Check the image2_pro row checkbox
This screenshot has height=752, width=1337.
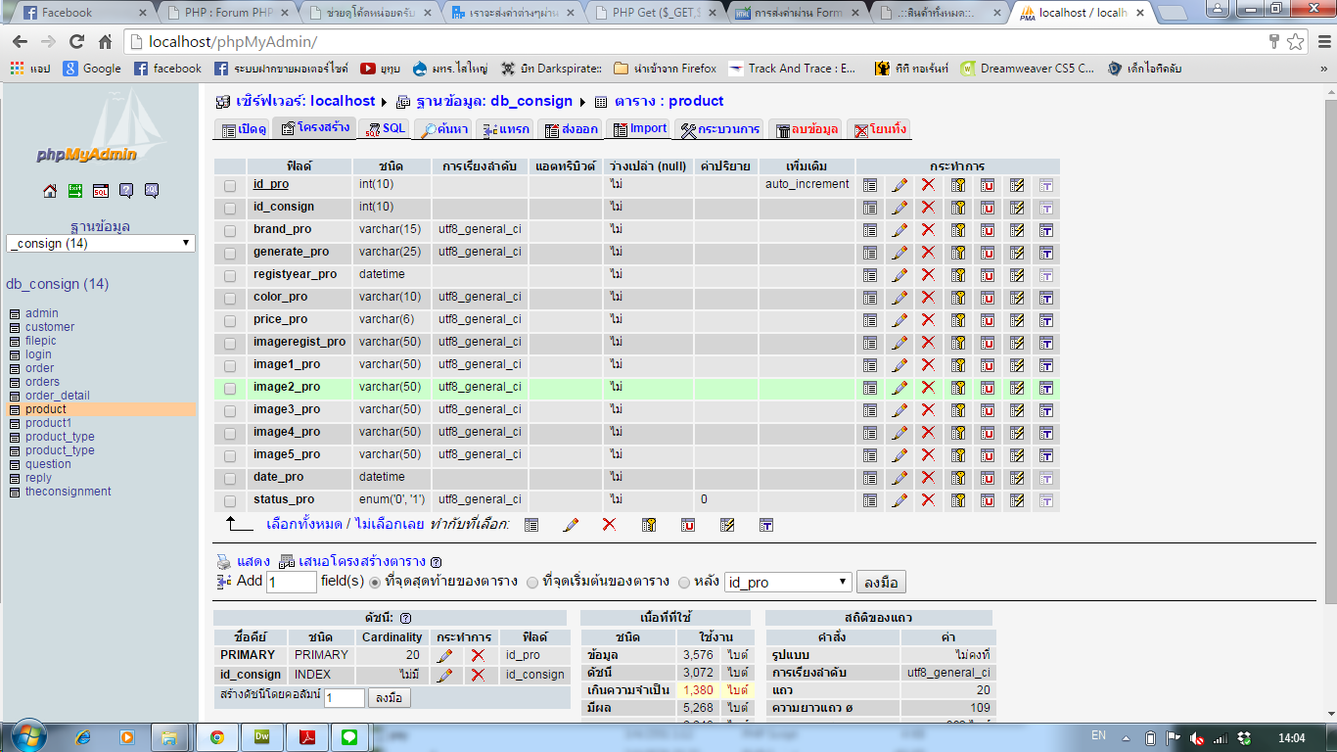click(230, 388)
